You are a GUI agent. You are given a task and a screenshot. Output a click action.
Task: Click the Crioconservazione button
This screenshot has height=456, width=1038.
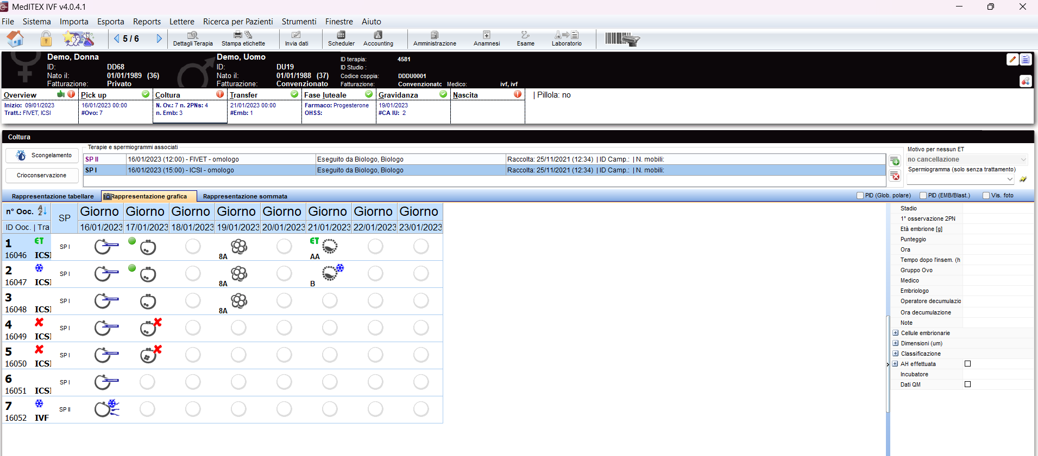(41, 176)
